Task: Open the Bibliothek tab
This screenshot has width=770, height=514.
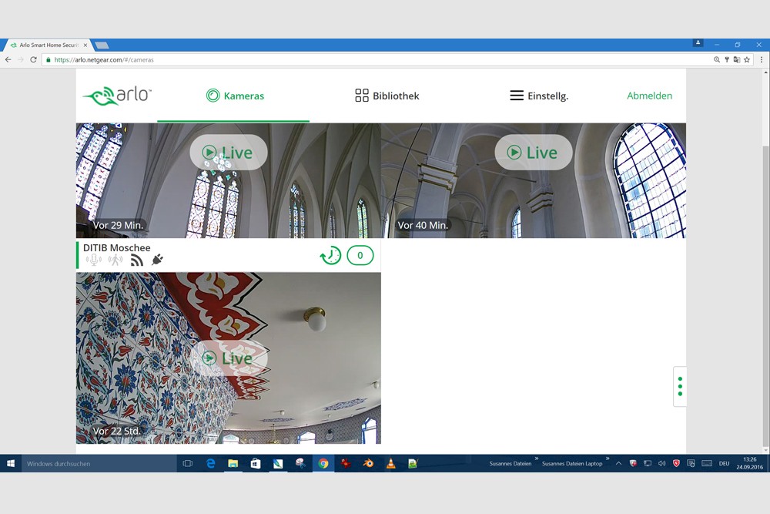Action: coord(387,96)
